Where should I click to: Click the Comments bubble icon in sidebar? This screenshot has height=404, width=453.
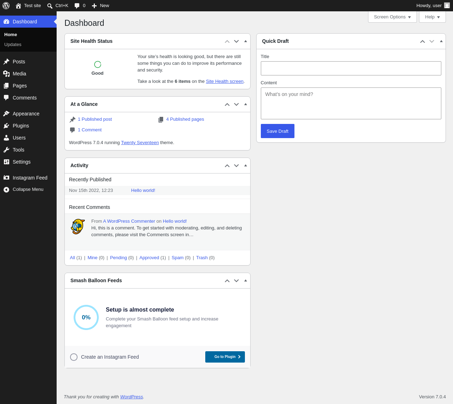pyautogui.click(x=6, y=98)
